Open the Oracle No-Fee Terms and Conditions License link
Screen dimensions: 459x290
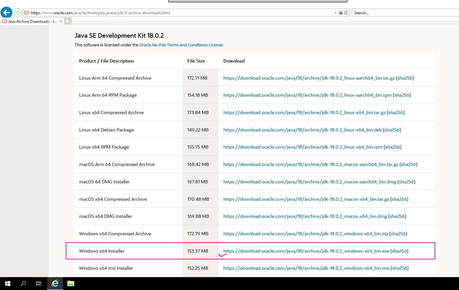(181, 45)
